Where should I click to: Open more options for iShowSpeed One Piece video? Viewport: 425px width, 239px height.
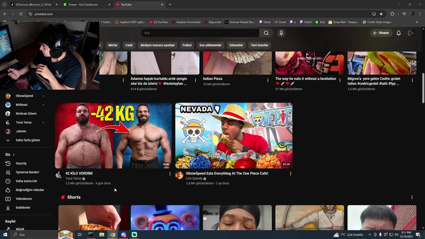coord(291,174)
